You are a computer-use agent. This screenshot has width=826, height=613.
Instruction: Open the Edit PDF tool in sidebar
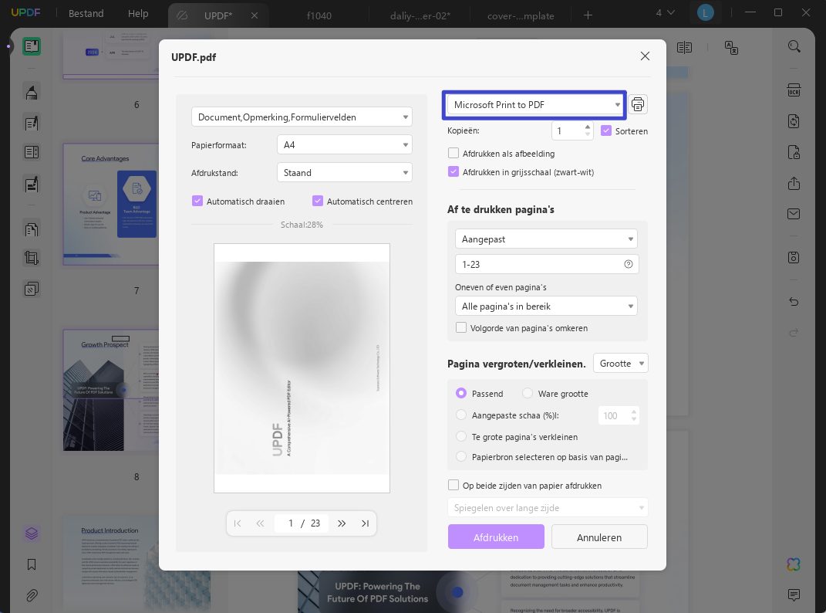[x=32, y=123]
